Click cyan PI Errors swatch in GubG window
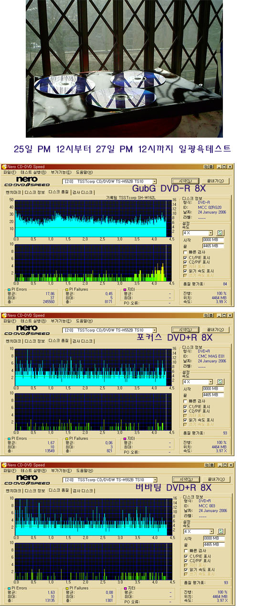The width and height of the screenshot is (253, 610). pos(9,290)
